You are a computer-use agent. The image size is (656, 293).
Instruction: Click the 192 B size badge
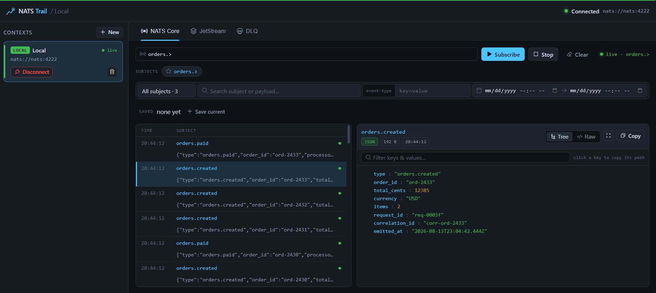[x=390, y=142]
